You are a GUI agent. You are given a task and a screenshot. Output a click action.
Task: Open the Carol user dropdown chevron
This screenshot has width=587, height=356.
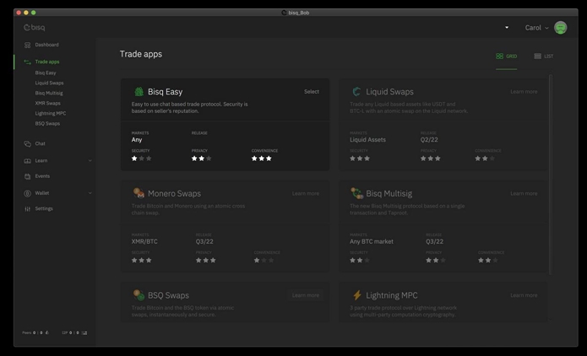546,28
